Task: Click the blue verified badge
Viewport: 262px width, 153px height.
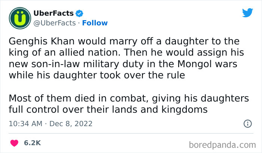Action: pyautogui.click(x=79, y=14)
